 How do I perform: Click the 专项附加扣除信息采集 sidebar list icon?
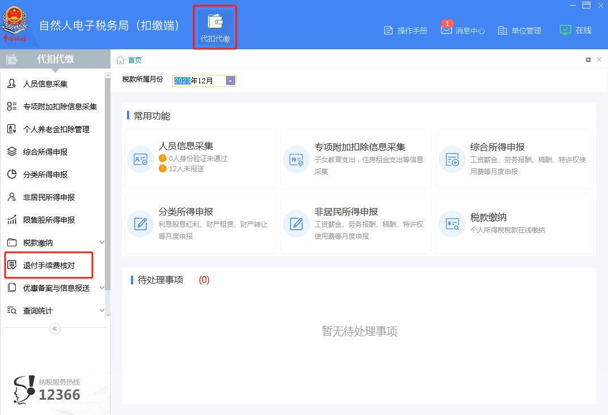pos(12,106)
